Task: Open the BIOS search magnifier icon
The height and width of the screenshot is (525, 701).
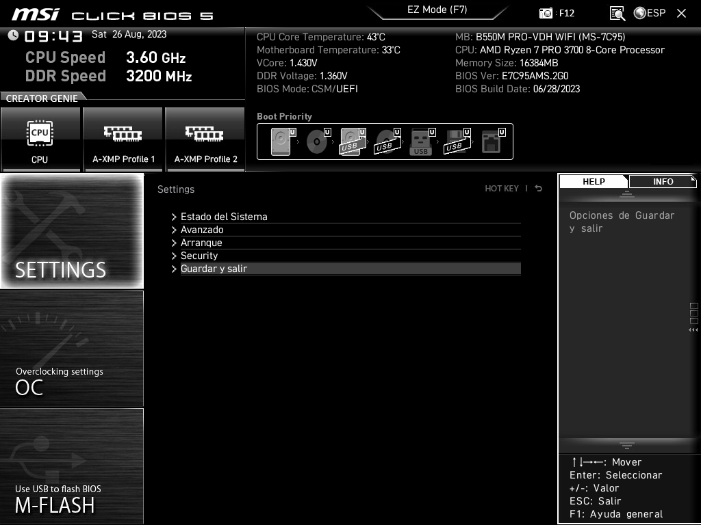Action: pyautogui.click(x=617, y=14)
